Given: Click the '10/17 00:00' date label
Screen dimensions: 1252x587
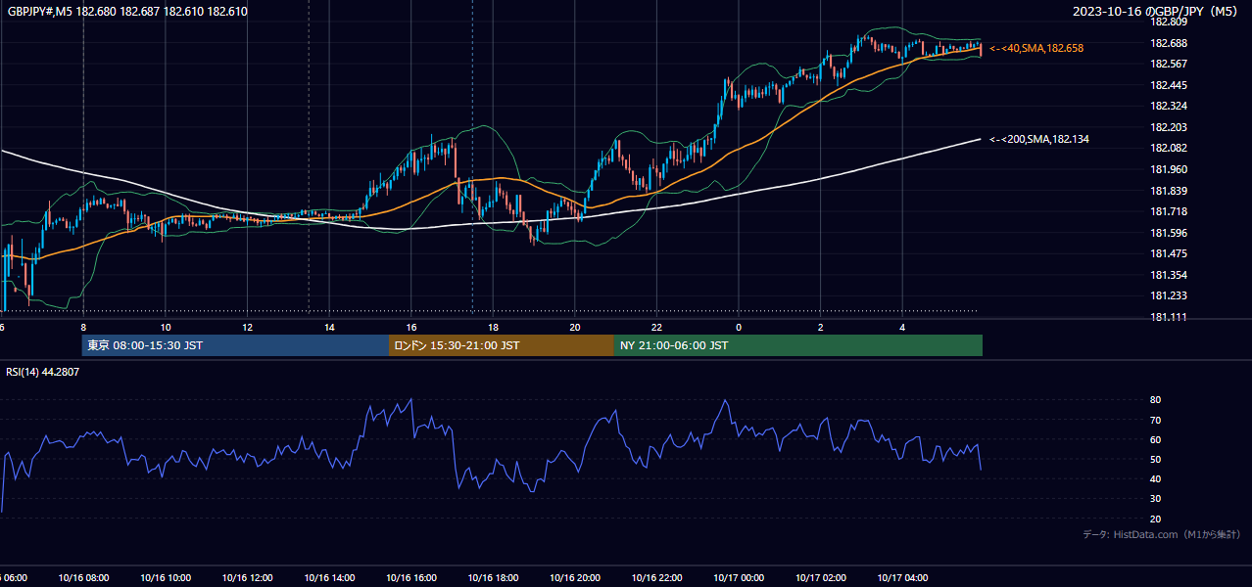Looking at the screenshot, I should pyautogui.click(x=739, y=578).
